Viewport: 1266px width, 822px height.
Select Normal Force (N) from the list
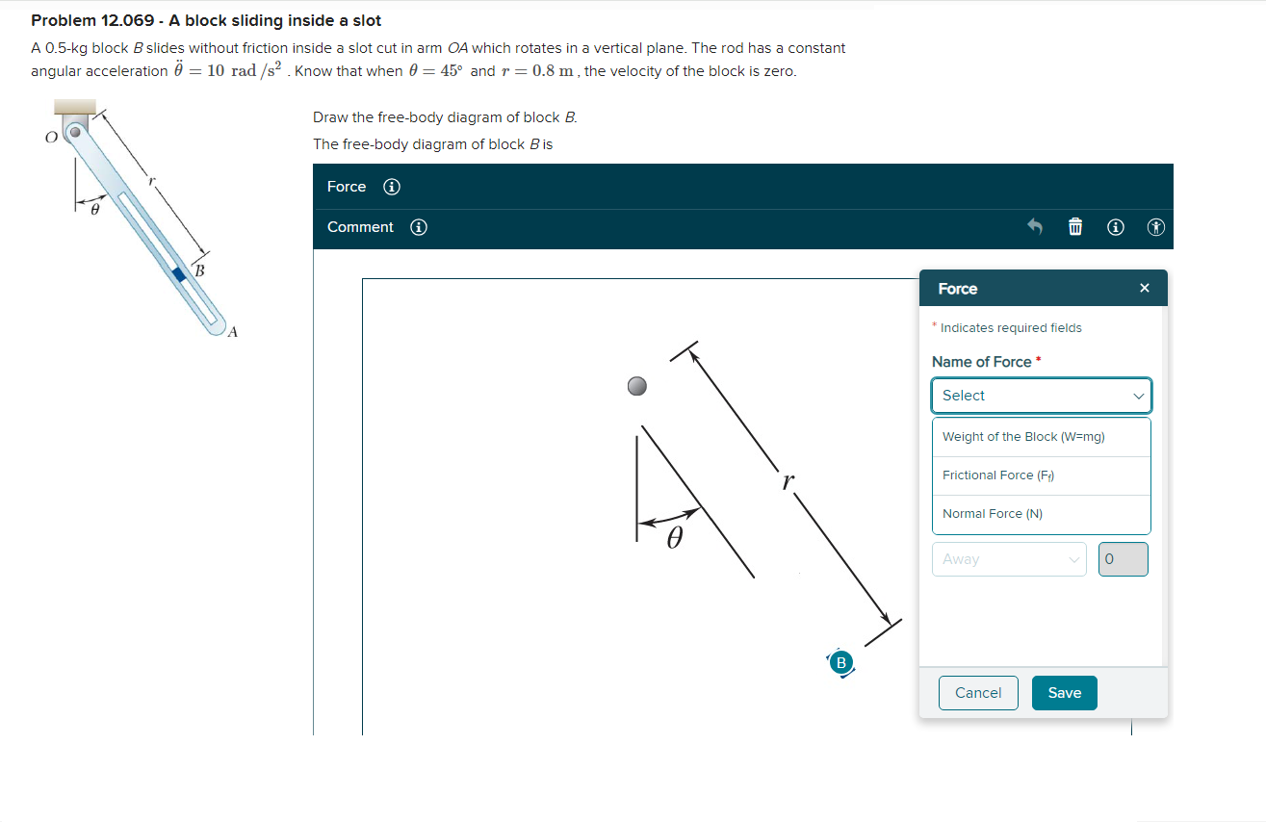click(x=1041, y=513)
